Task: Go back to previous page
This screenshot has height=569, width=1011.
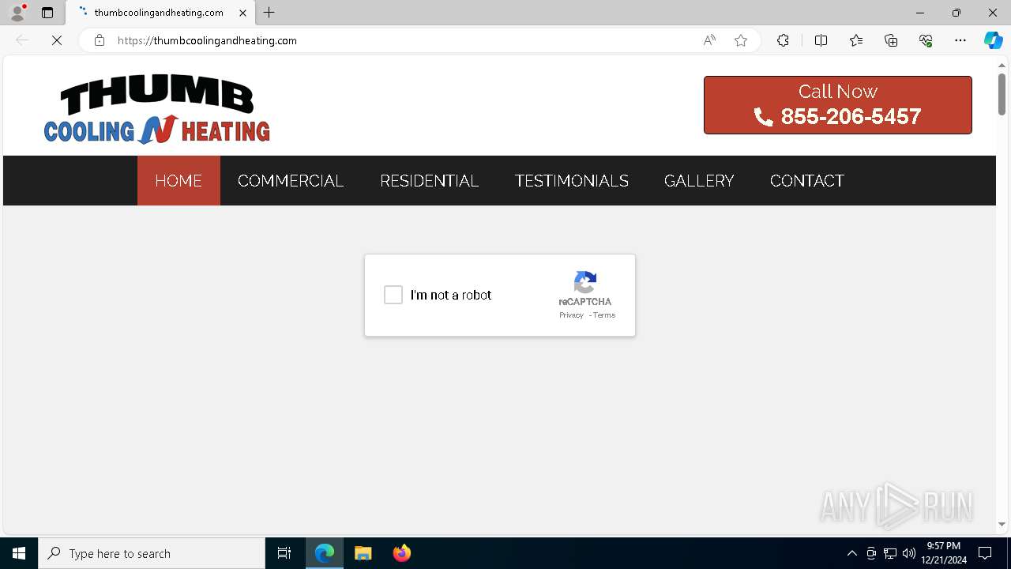Action: click(22, 40)
